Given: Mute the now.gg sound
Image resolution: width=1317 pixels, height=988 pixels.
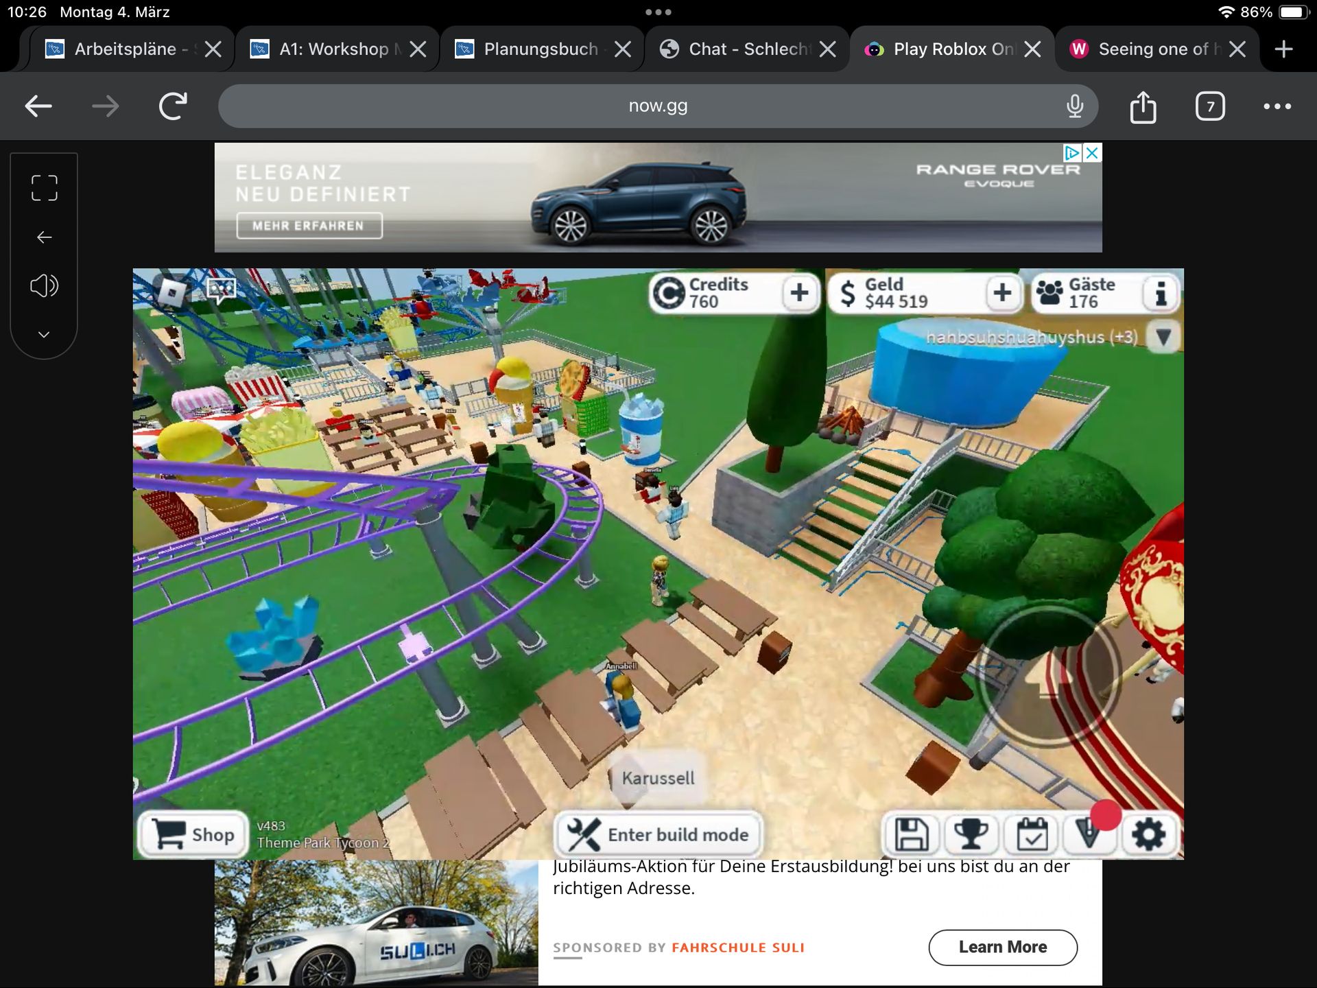Looking at the screenshot, I should coord(44,285).
